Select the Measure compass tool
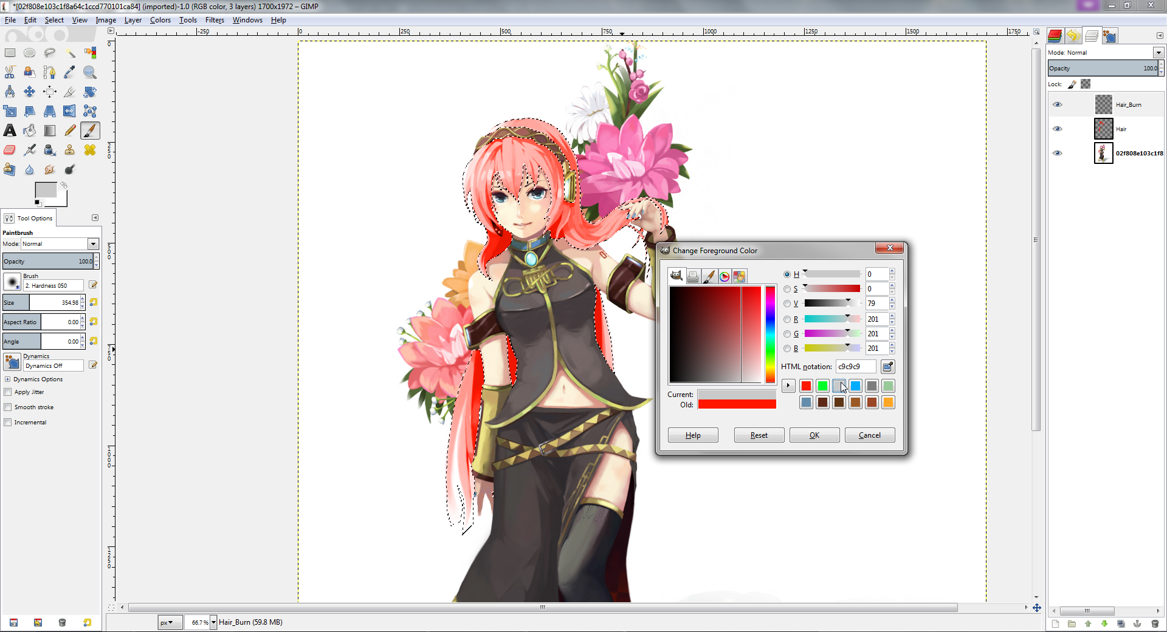This screenshot has height=632, width=1167. coord(10,92)
